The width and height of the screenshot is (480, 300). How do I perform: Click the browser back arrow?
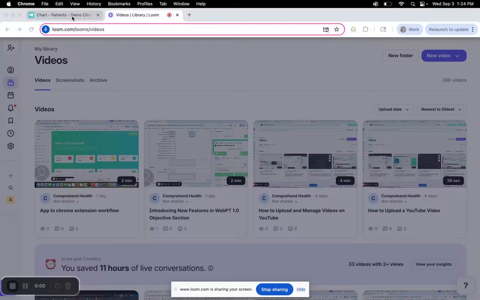(7, 29)
